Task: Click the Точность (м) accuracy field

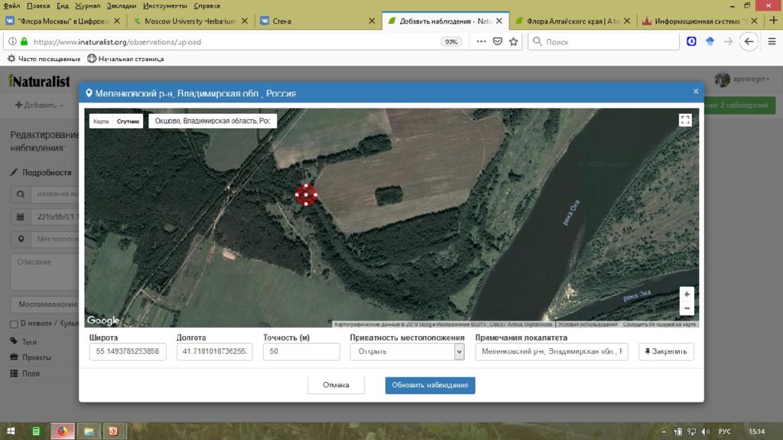Action: [x=301, y=351]
